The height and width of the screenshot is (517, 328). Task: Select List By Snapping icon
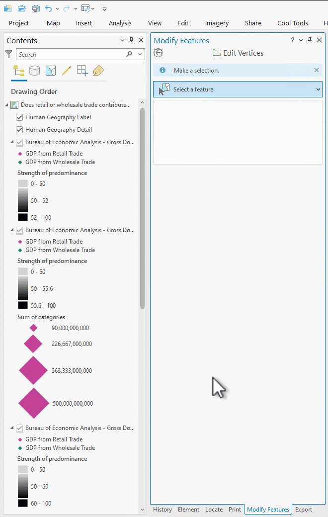coord(82,71)
